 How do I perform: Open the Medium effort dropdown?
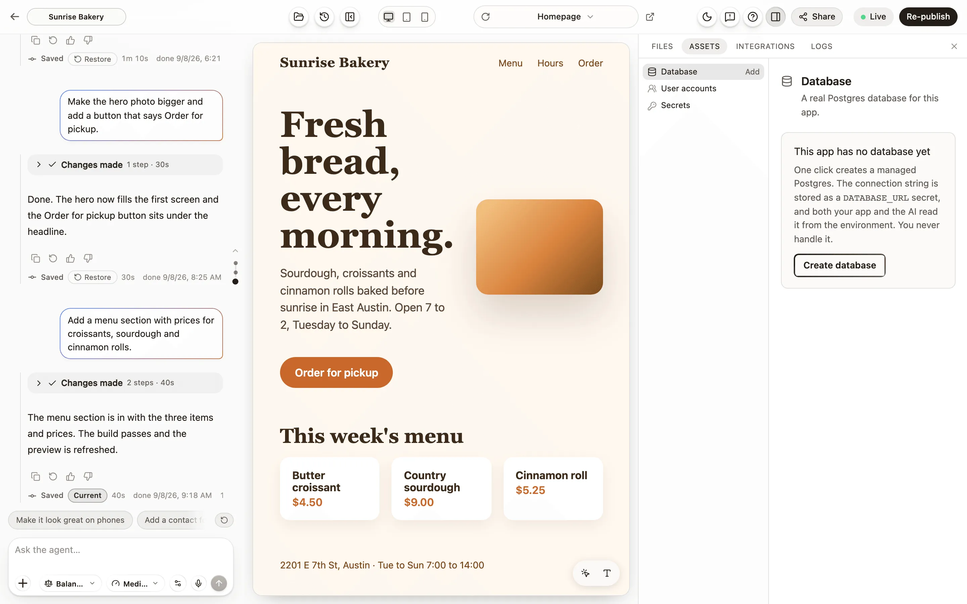click(135, 584)
